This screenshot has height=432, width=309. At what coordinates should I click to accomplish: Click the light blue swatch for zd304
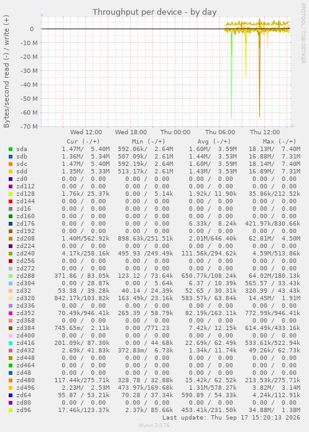11,283
